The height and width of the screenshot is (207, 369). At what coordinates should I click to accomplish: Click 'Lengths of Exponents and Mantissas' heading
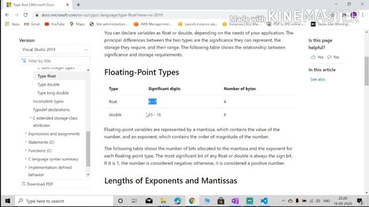click(x=171, y=181)
